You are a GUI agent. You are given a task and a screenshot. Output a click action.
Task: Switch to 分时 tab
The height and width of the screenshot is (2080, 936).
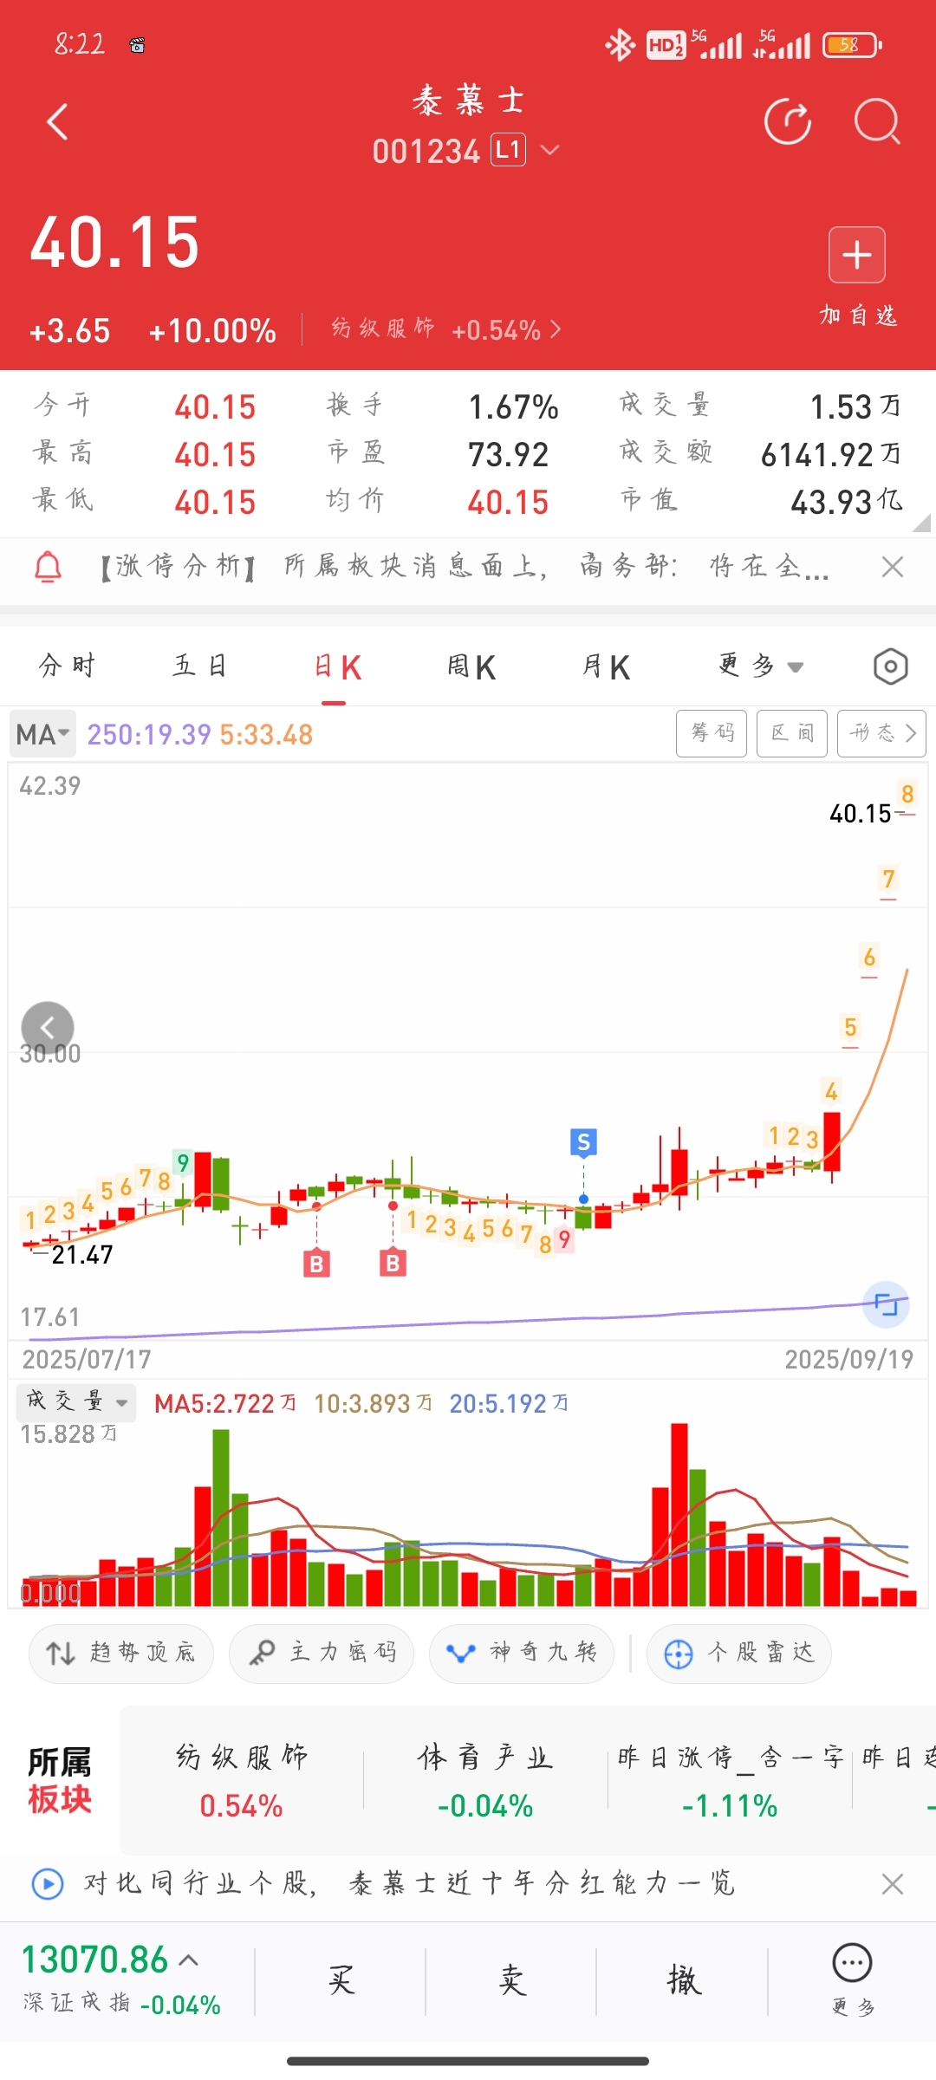pyautogui.click(x=67, y=666)
